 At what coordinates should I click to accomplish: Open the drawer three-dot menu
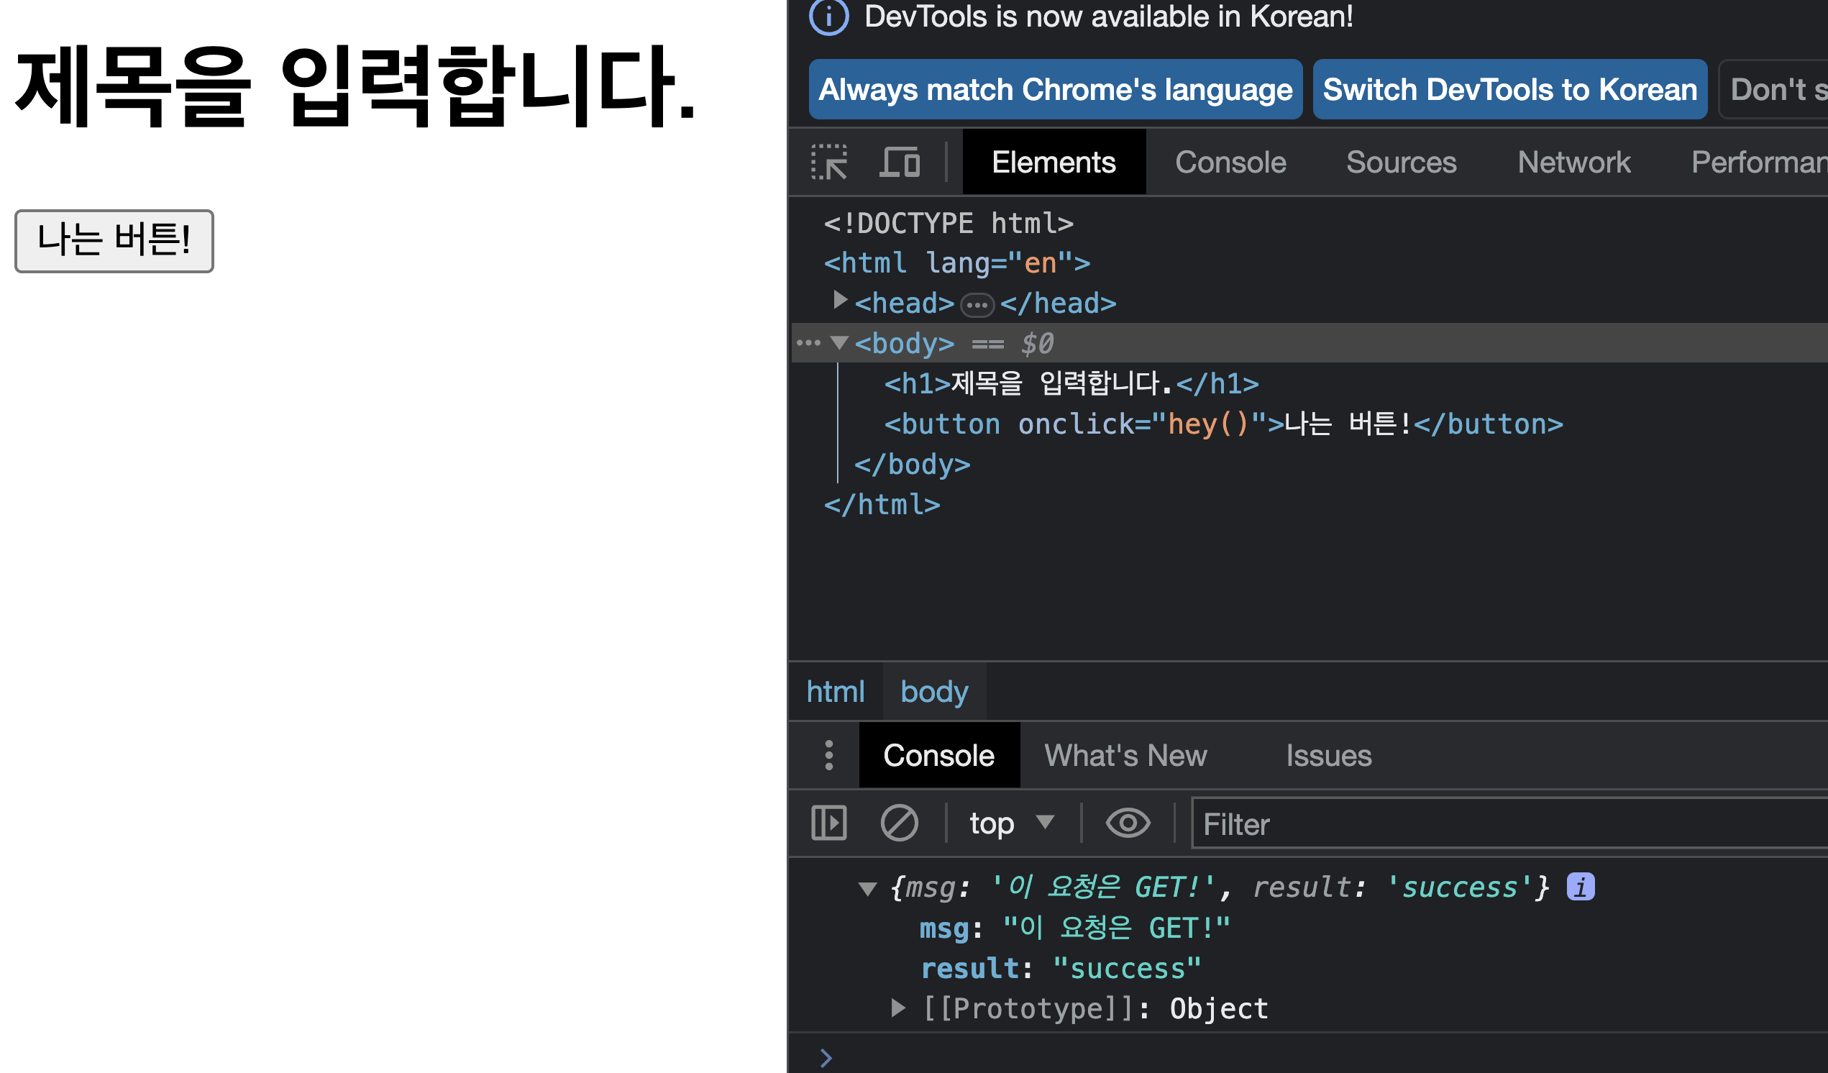(x=829, y=755)
